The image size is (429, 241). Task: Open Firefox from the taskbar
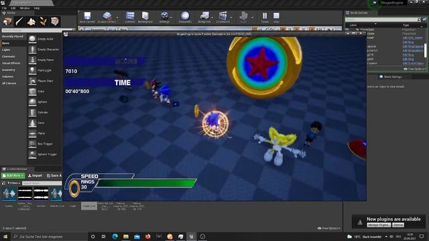[147, 236]
